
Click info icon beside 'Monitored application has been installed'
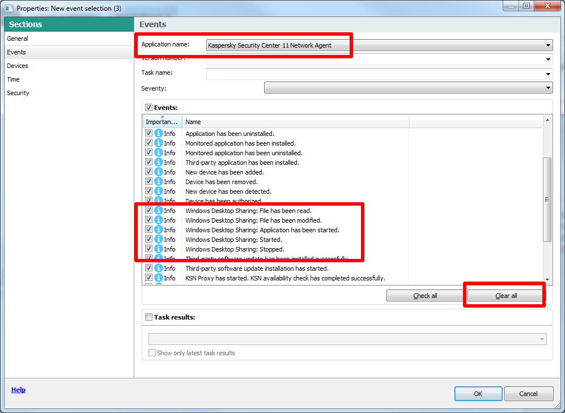pyautogui.click(x=159, y=143)
